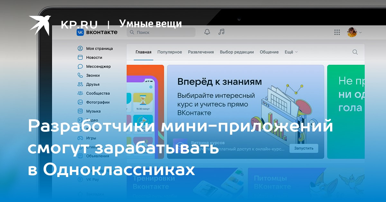
Task: Click the Сообщества group icon
Action: tap(80, 93)
